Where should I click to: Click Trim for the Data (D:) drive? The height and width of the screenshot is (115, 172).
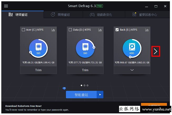click(85, 70)
